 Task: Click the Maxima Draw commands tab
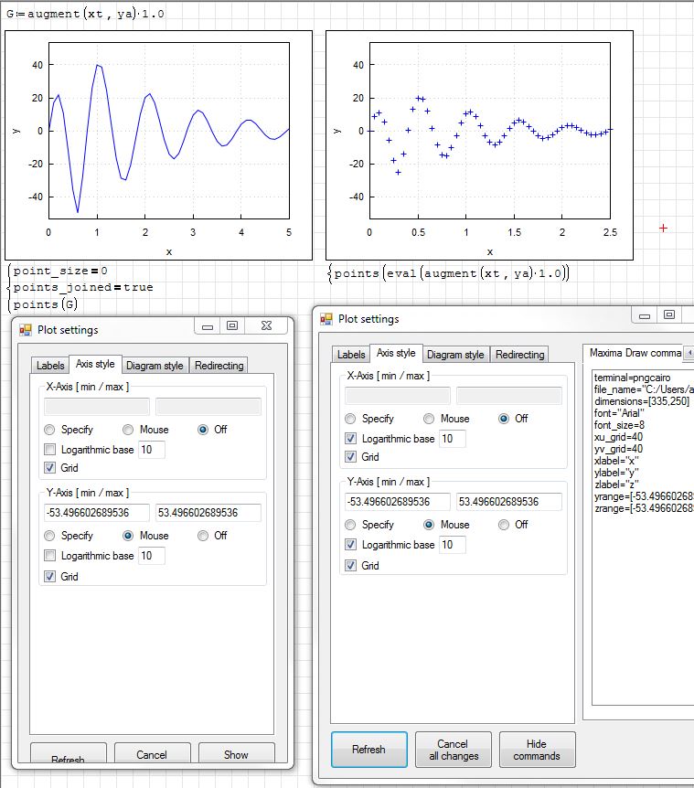click(x=634, y=353)
